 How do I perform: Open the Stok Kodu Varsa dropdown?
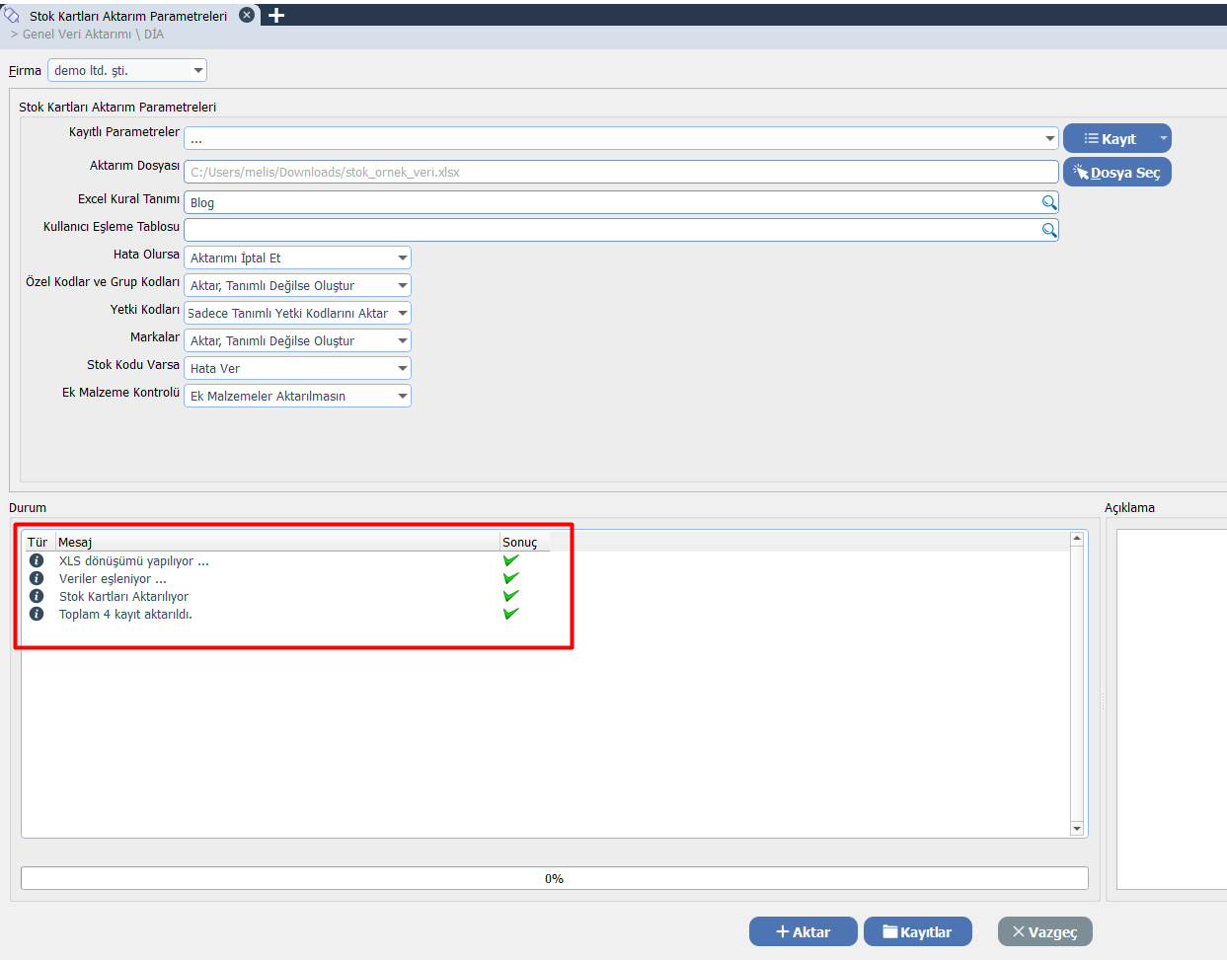point(402,368)
